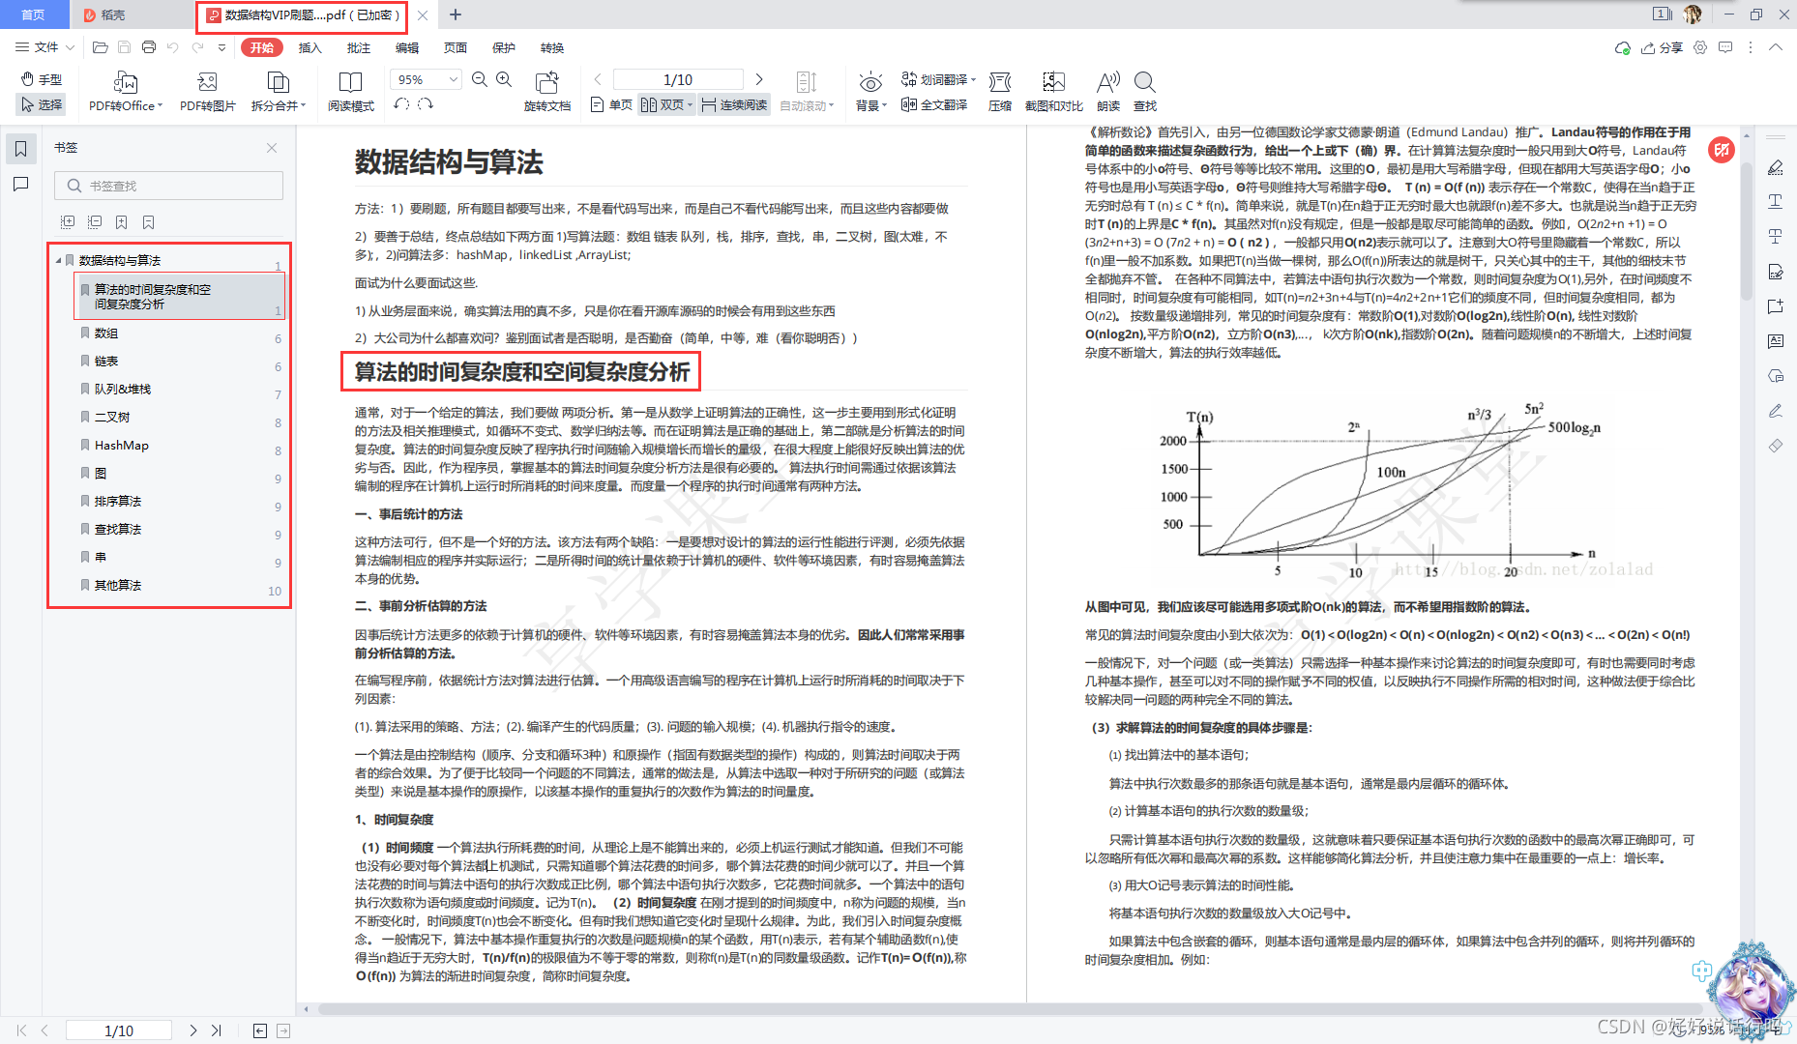Toggle 连续阅读 continuous reading mode
Image resolution: width=1797 pixels, height=1044 pixels.
[734, 104]
